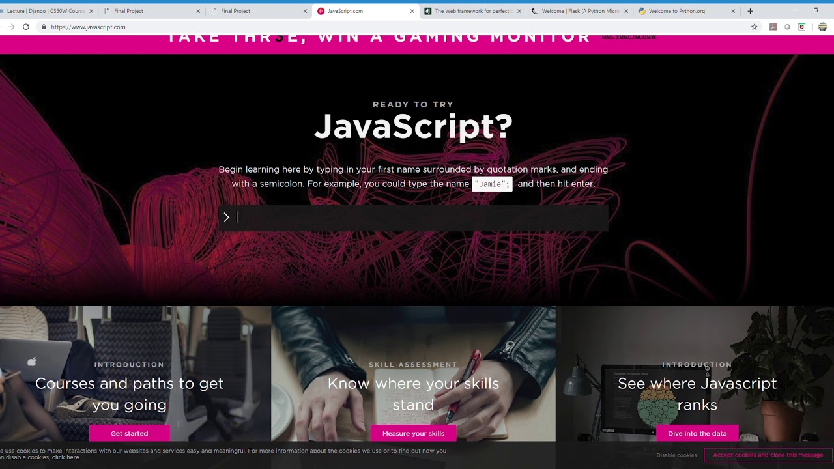The height and width of the screenshot is (469, 834).
Task: Restore down the Chrome window
Action: coord(816,10)
